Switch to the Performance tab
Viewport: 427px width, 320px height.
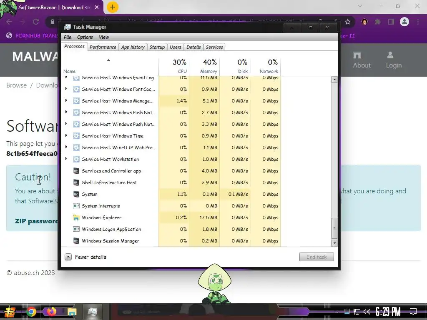tap(103, 47)
